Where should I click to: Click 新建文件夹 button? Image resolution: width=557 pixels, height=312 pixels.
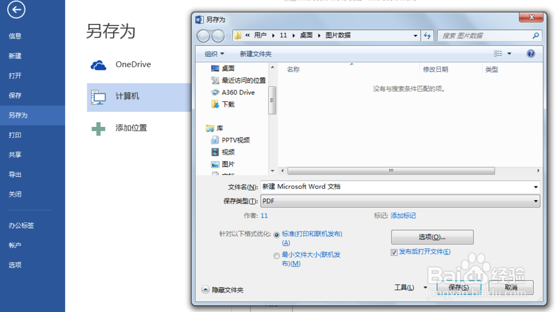[x=256, y=54]
